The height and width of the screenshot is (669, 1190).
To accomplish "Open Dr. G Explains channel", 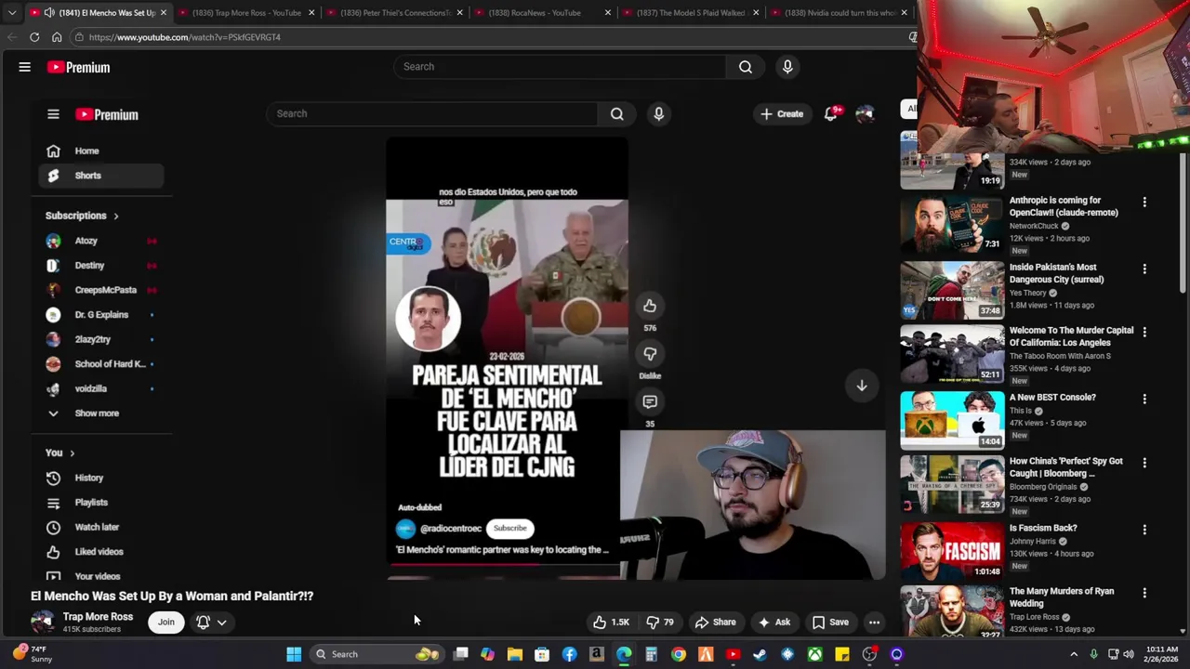I will [x=101, y=315].
